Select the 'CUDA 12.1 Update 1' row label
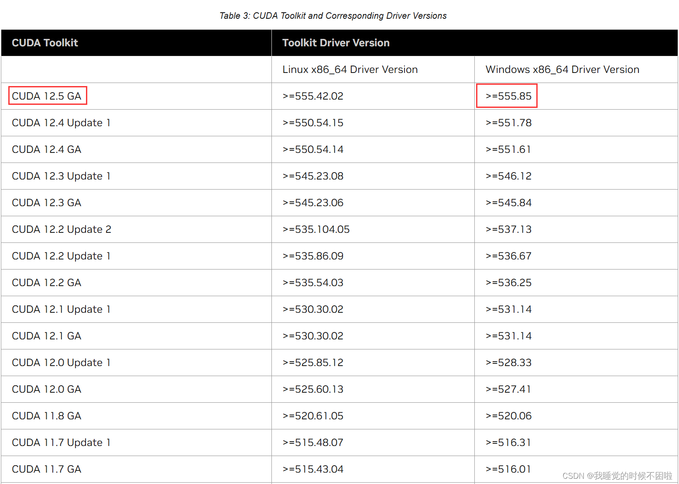 coord(61,309)
